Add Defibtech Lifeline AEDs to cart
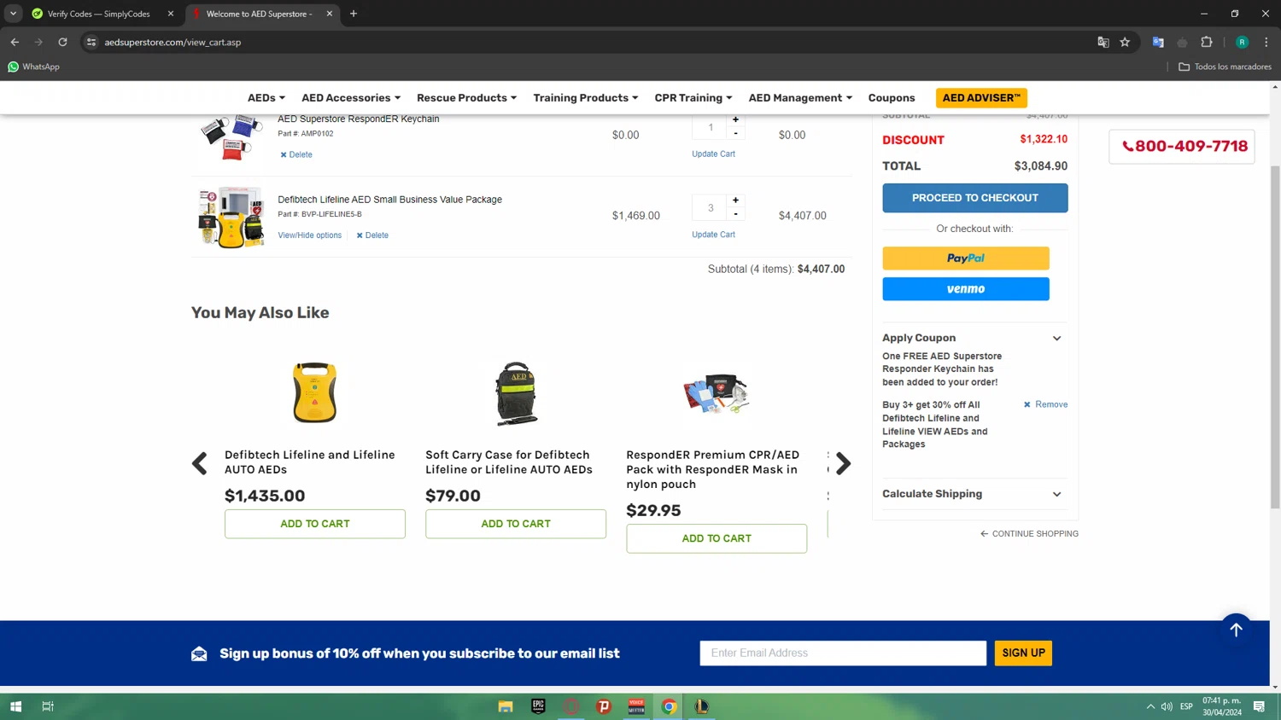Viewport: 1281px width, 720px height. point(315,524)
